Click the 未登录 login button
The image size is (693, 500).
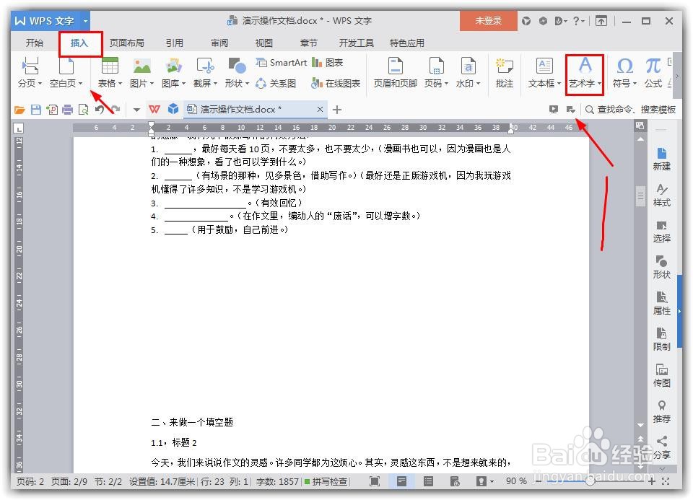(x=488, y=21)
